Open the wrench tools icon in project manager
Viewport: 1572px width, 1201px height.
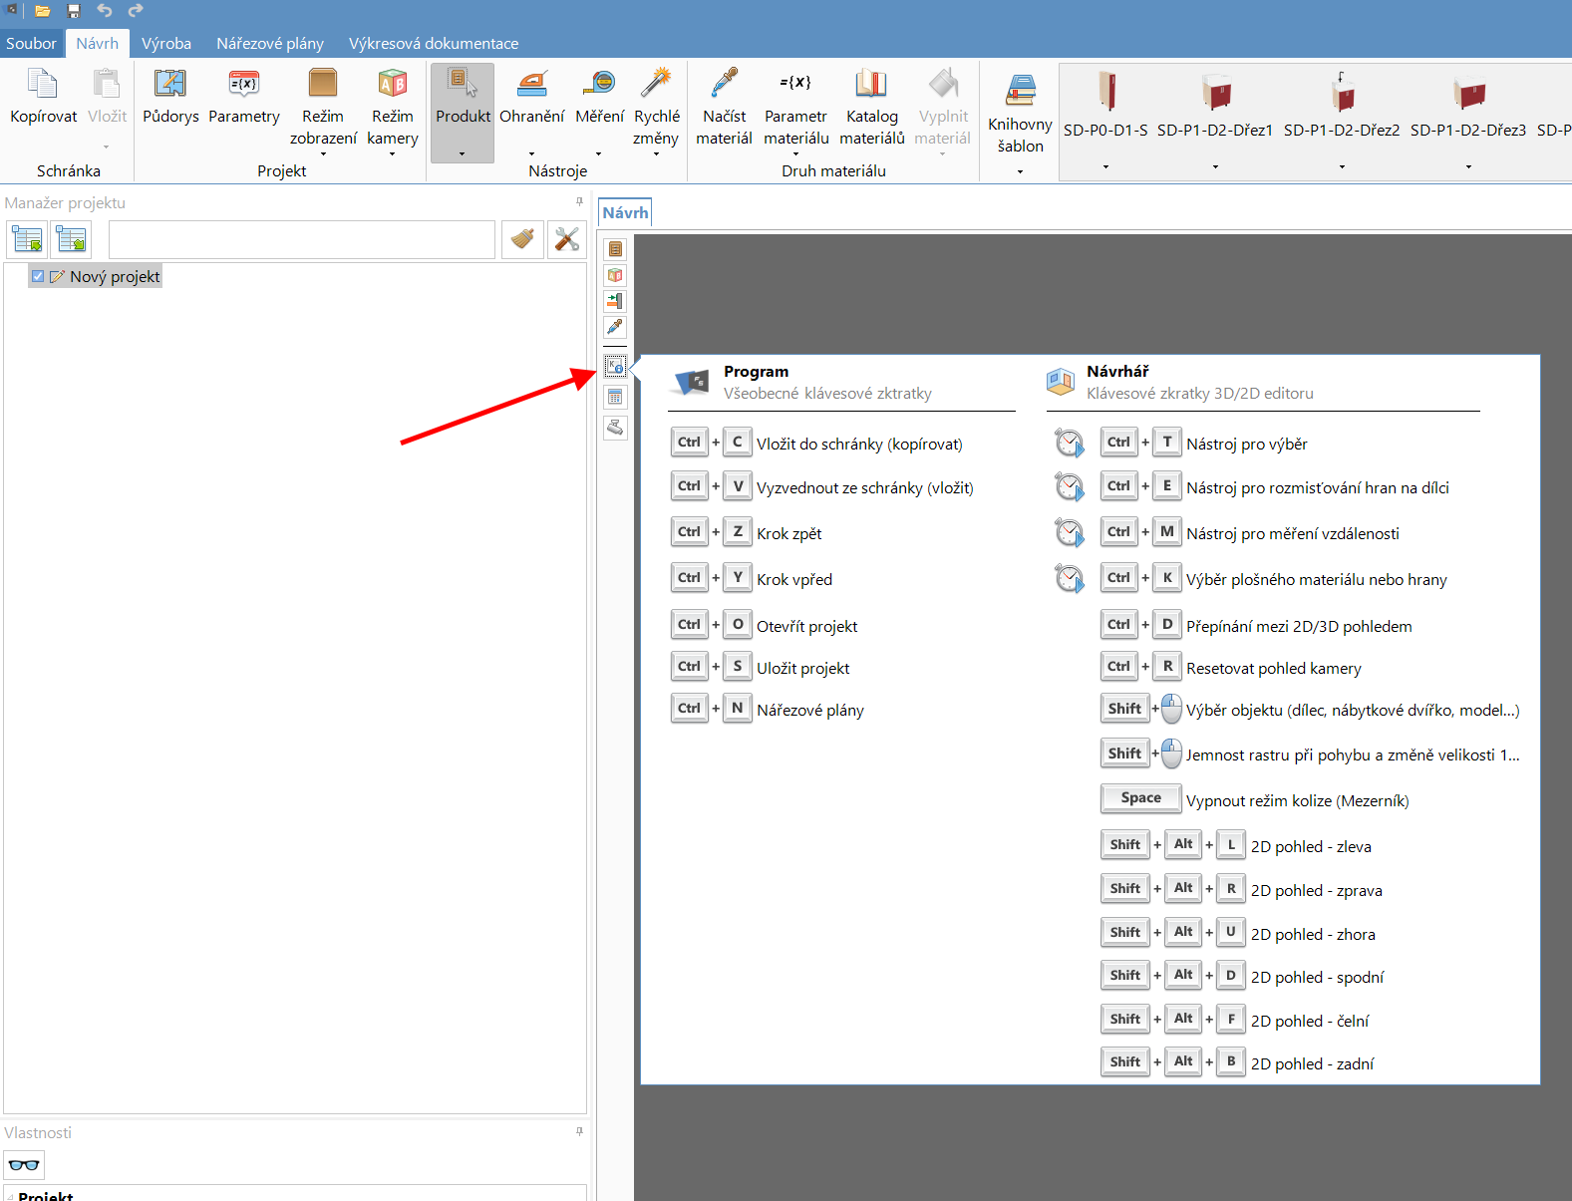coord(566,239)
